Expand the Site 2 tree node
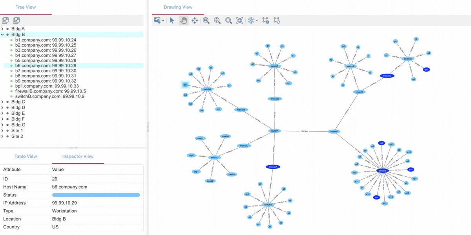The width and height of the screenshot is (471, 235). point(2,136)
